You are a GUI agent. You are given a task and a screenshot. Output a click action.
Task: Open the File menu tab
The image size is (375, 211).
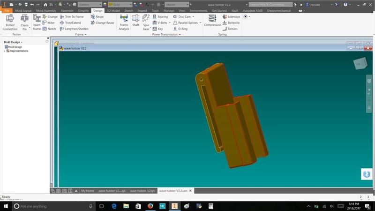click(x=7, y=10)
